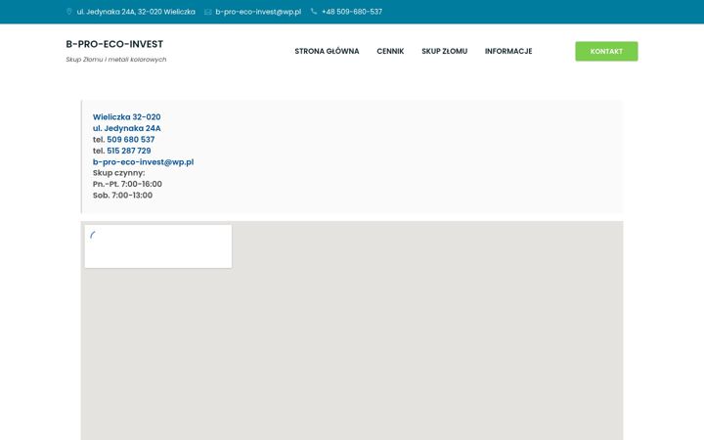This screenshot has width=704, height=440.
Task: Open the CENNIK menu item
Action: [x=390, y=51]
